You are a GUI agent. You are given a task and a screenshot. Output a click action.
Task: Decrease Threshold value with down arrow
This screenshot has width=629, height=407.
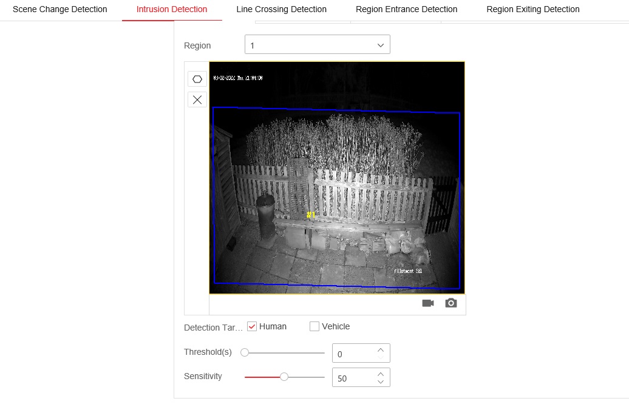[x=381, y=357]
